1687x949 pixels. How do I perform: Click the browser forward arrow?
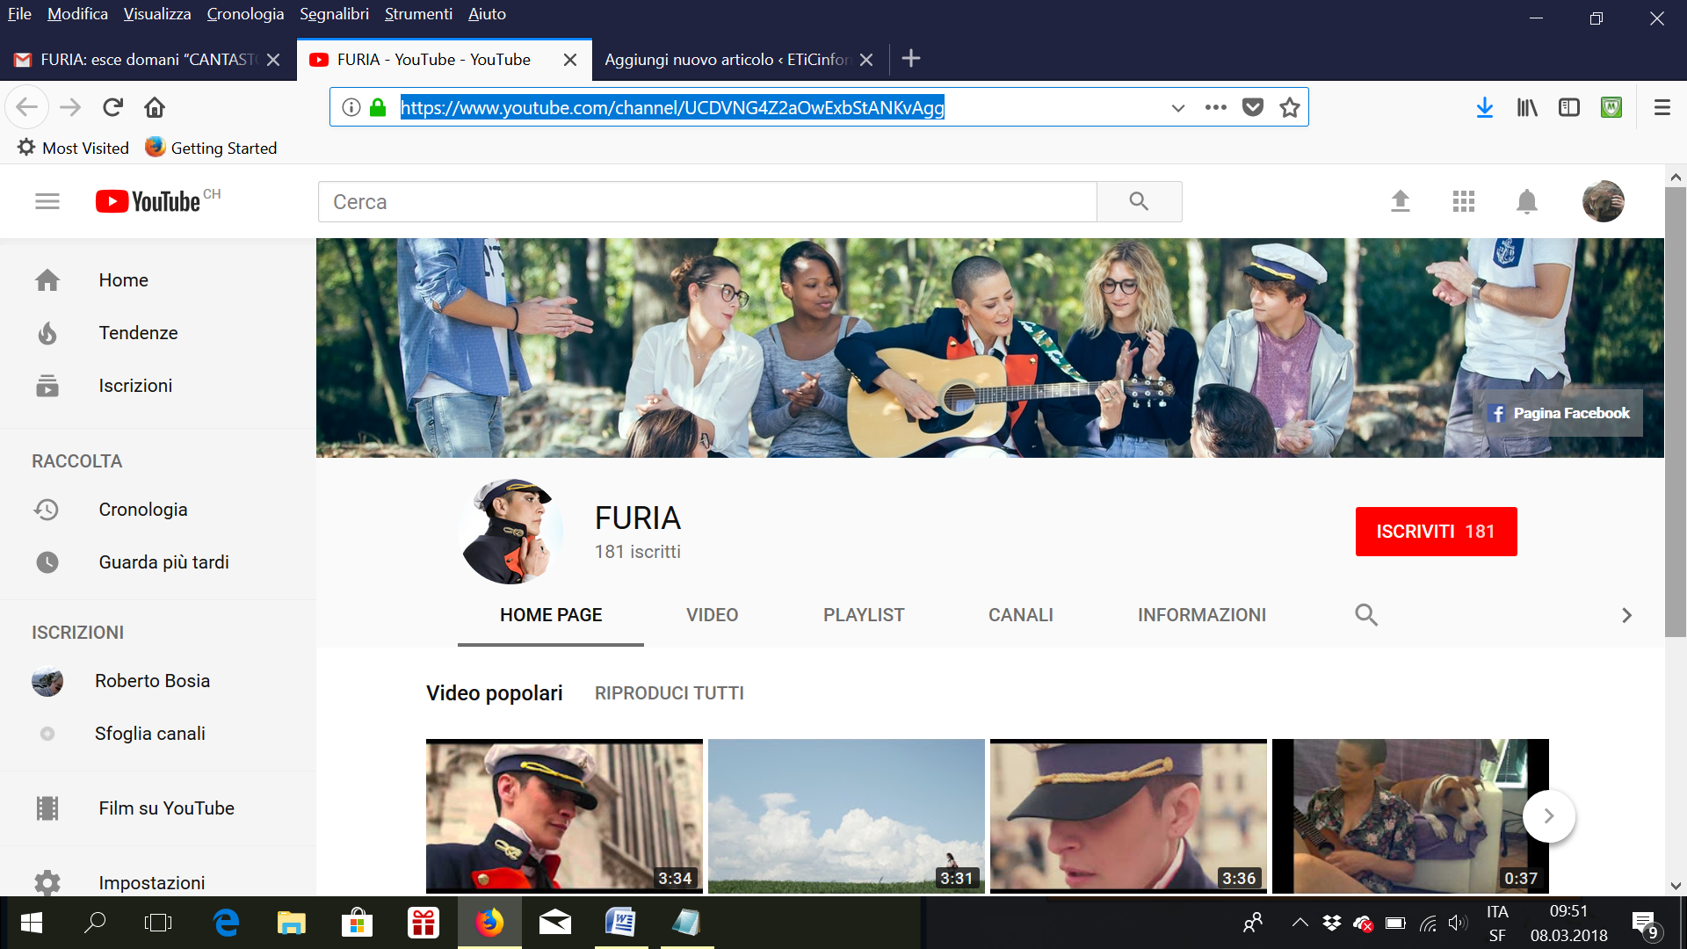tap(70, 107)
